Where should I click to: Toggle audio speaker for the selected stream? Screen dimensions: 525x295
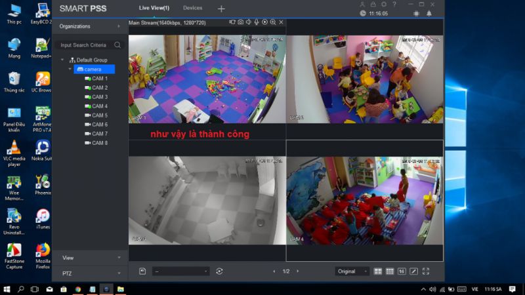248,22
